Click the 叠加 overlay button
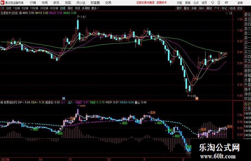The width and height of the screenshot is (251, 161). tap(186, 8)
